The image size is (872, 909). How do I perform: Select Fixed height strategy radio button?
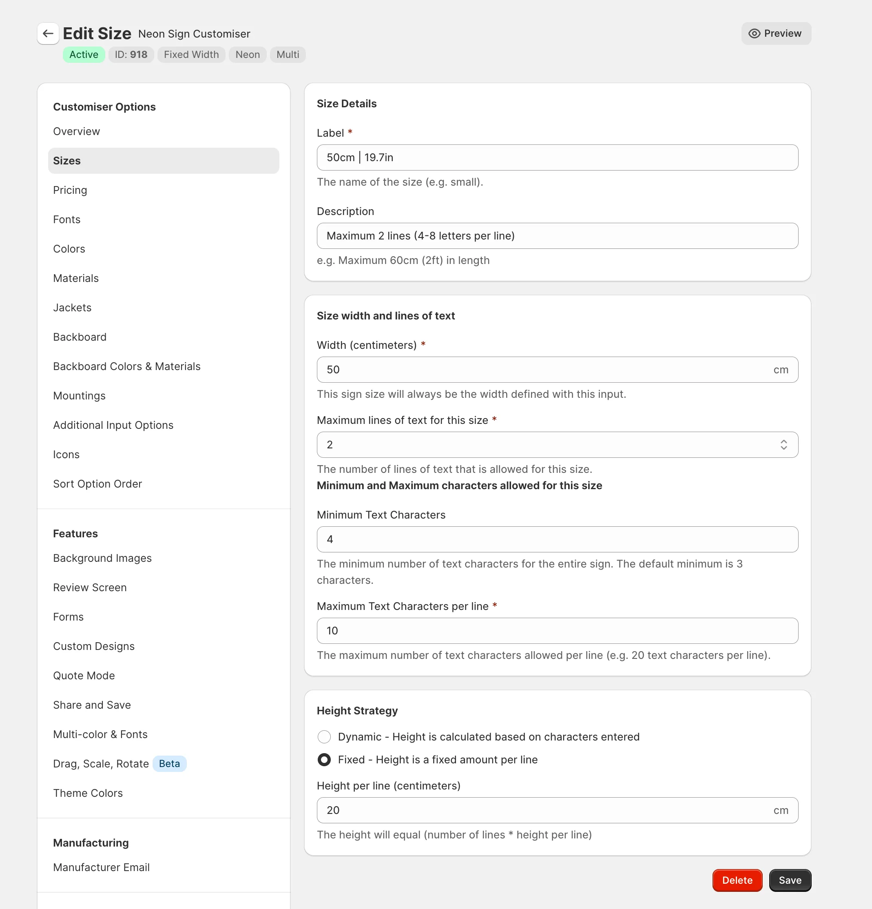324,760
